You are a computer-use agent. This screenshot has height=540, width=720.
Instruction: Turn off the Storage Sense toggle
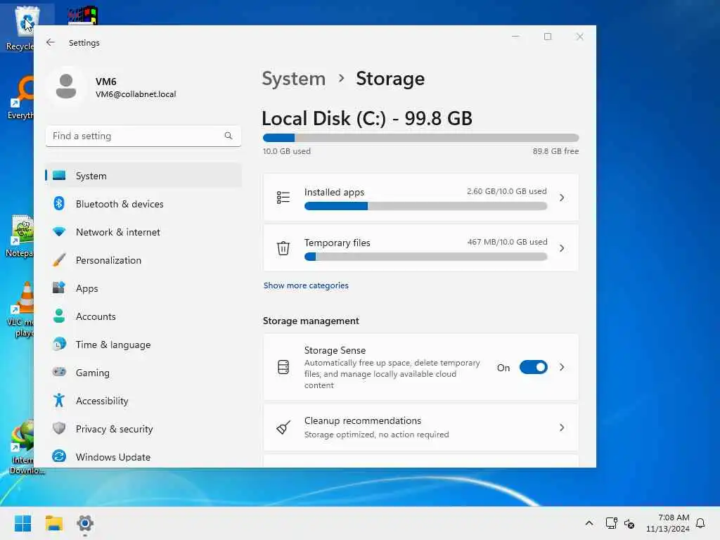(533, 367)
